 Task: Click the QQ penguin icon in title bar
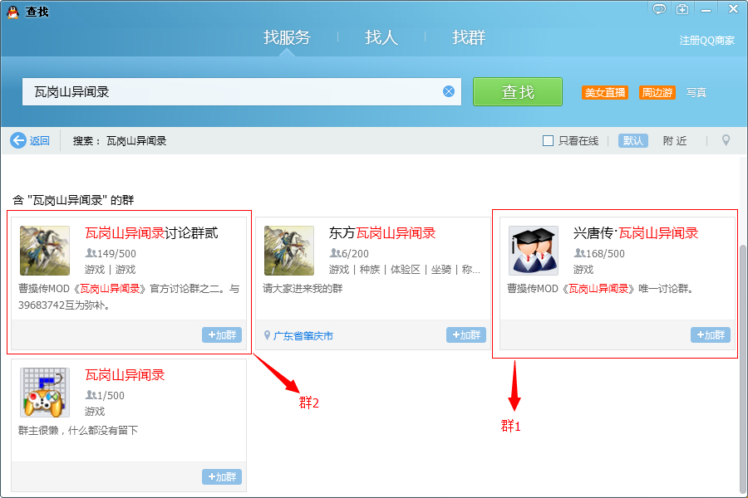pos(13,12)
